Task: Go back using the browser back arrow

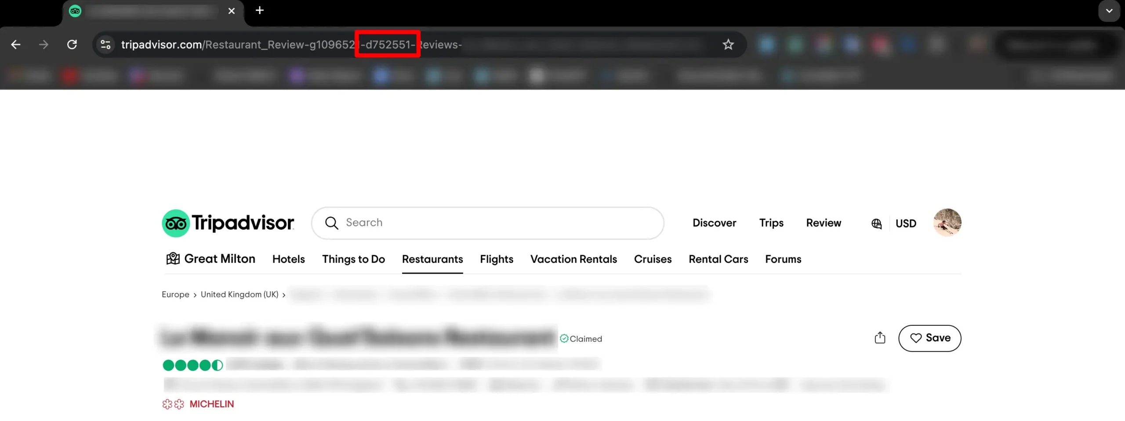Action: [16, 44]
